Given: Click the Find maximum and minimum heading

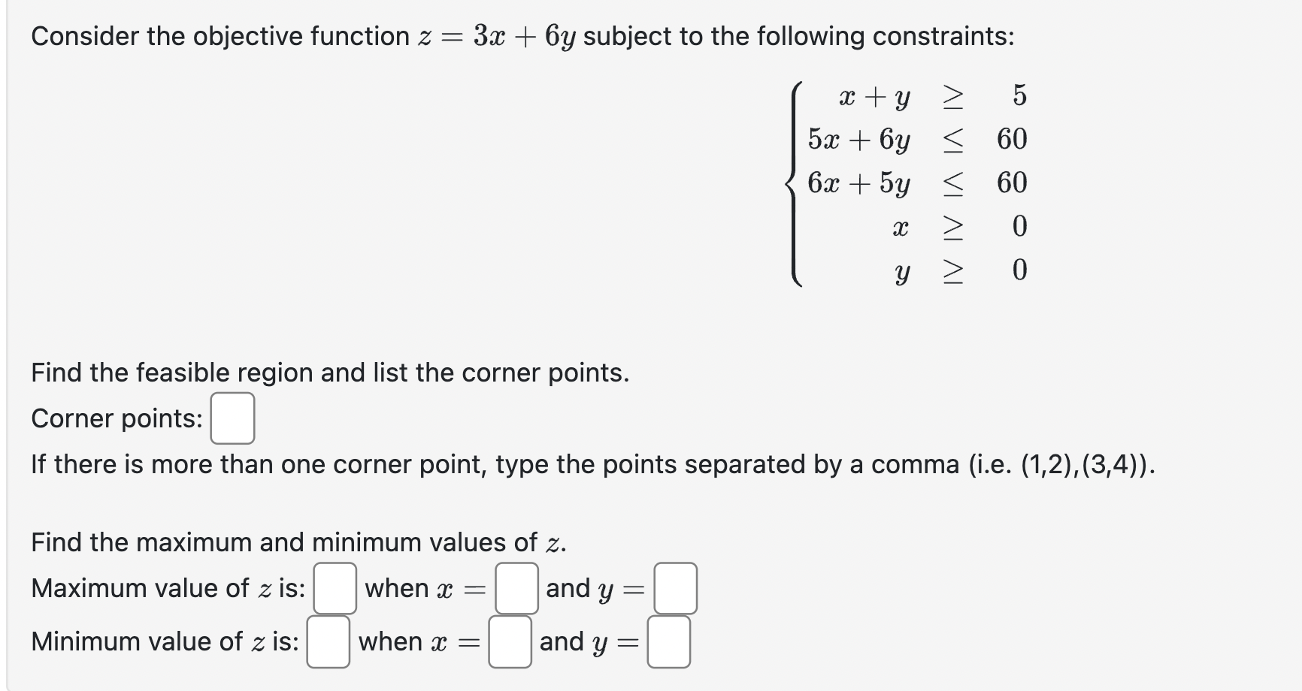Looking at the screenshot, I should click(298, 542).
